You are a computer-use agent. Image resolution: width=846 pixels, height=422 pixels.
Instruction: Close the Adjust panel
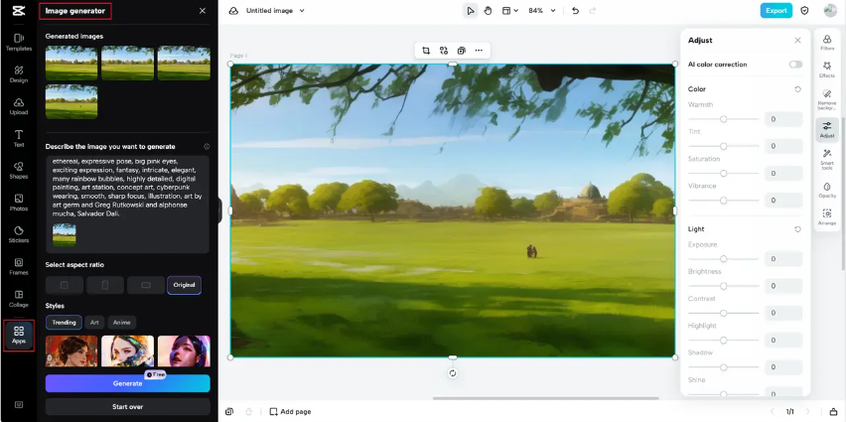pyautogui.click(x=797, y=41)
